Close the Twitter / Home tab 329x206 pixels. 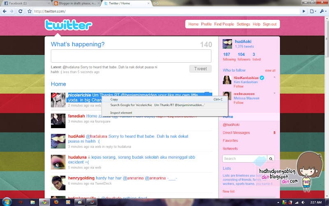(x=148, y=3)
